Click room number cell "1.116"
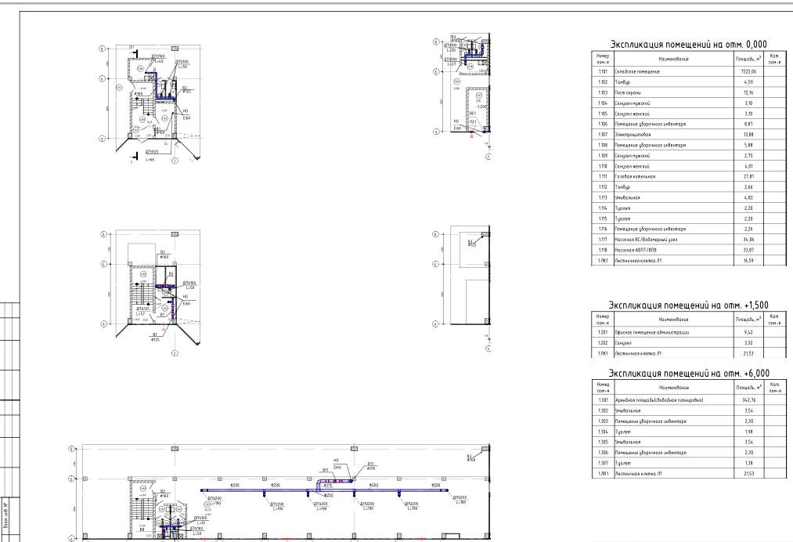Image resolution: width=793 pixels, height=542 pixels. click(603, 229)
